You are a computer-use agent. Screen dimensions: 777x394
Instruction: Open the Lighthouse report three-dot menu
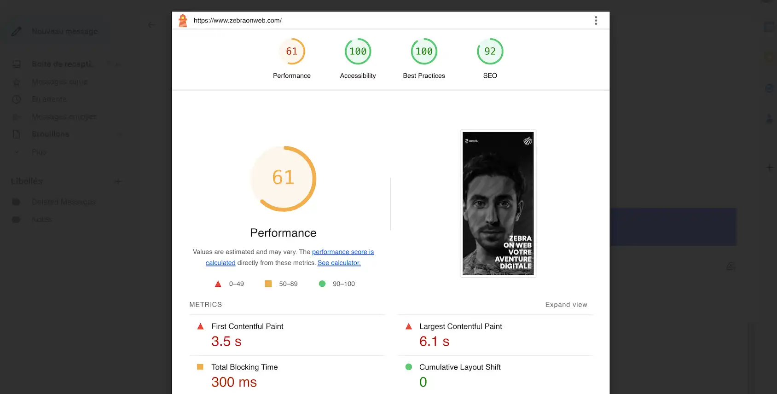coord(596,21)
